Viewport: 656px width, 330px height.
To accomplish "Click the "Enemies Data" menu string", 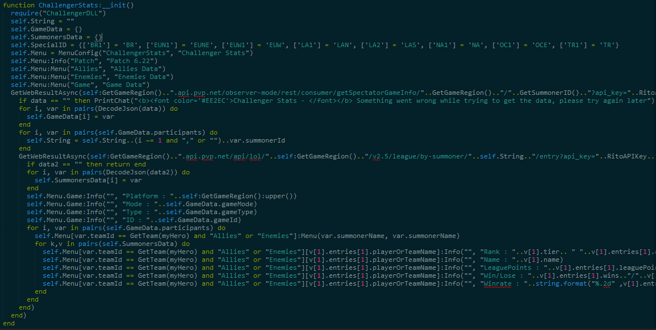I will click(141, 77).
